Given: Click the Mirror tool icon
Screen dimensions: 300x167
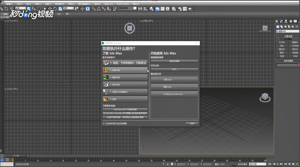Looking at the screenshot, I should click(x=140, y=8).
